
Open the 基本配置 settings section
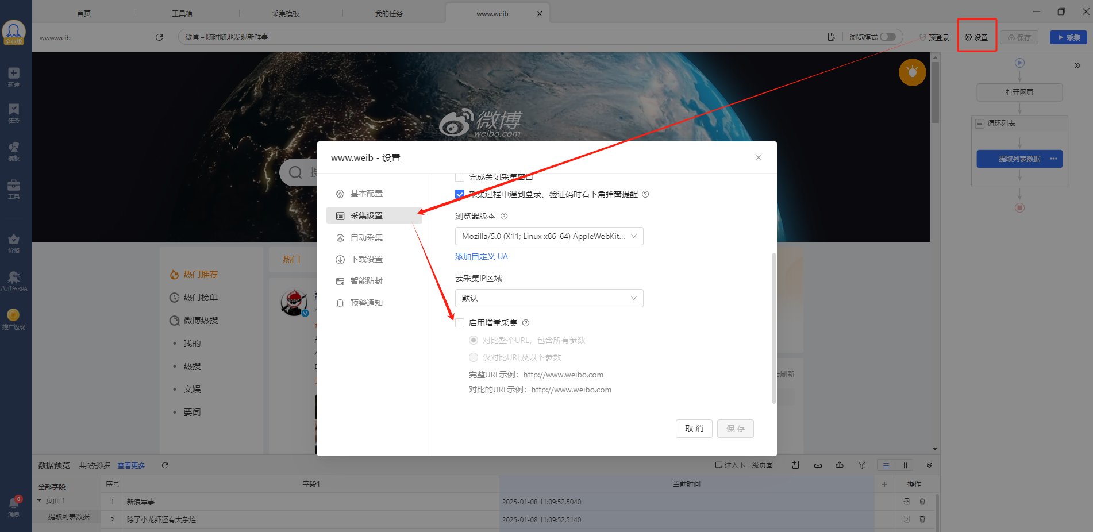[374, 194]
